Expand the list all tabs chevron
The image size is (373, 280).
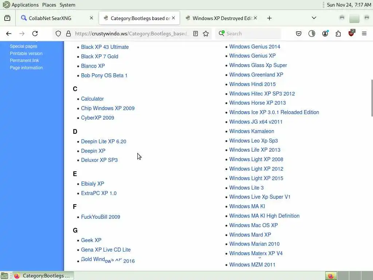[x=314, y=18]
